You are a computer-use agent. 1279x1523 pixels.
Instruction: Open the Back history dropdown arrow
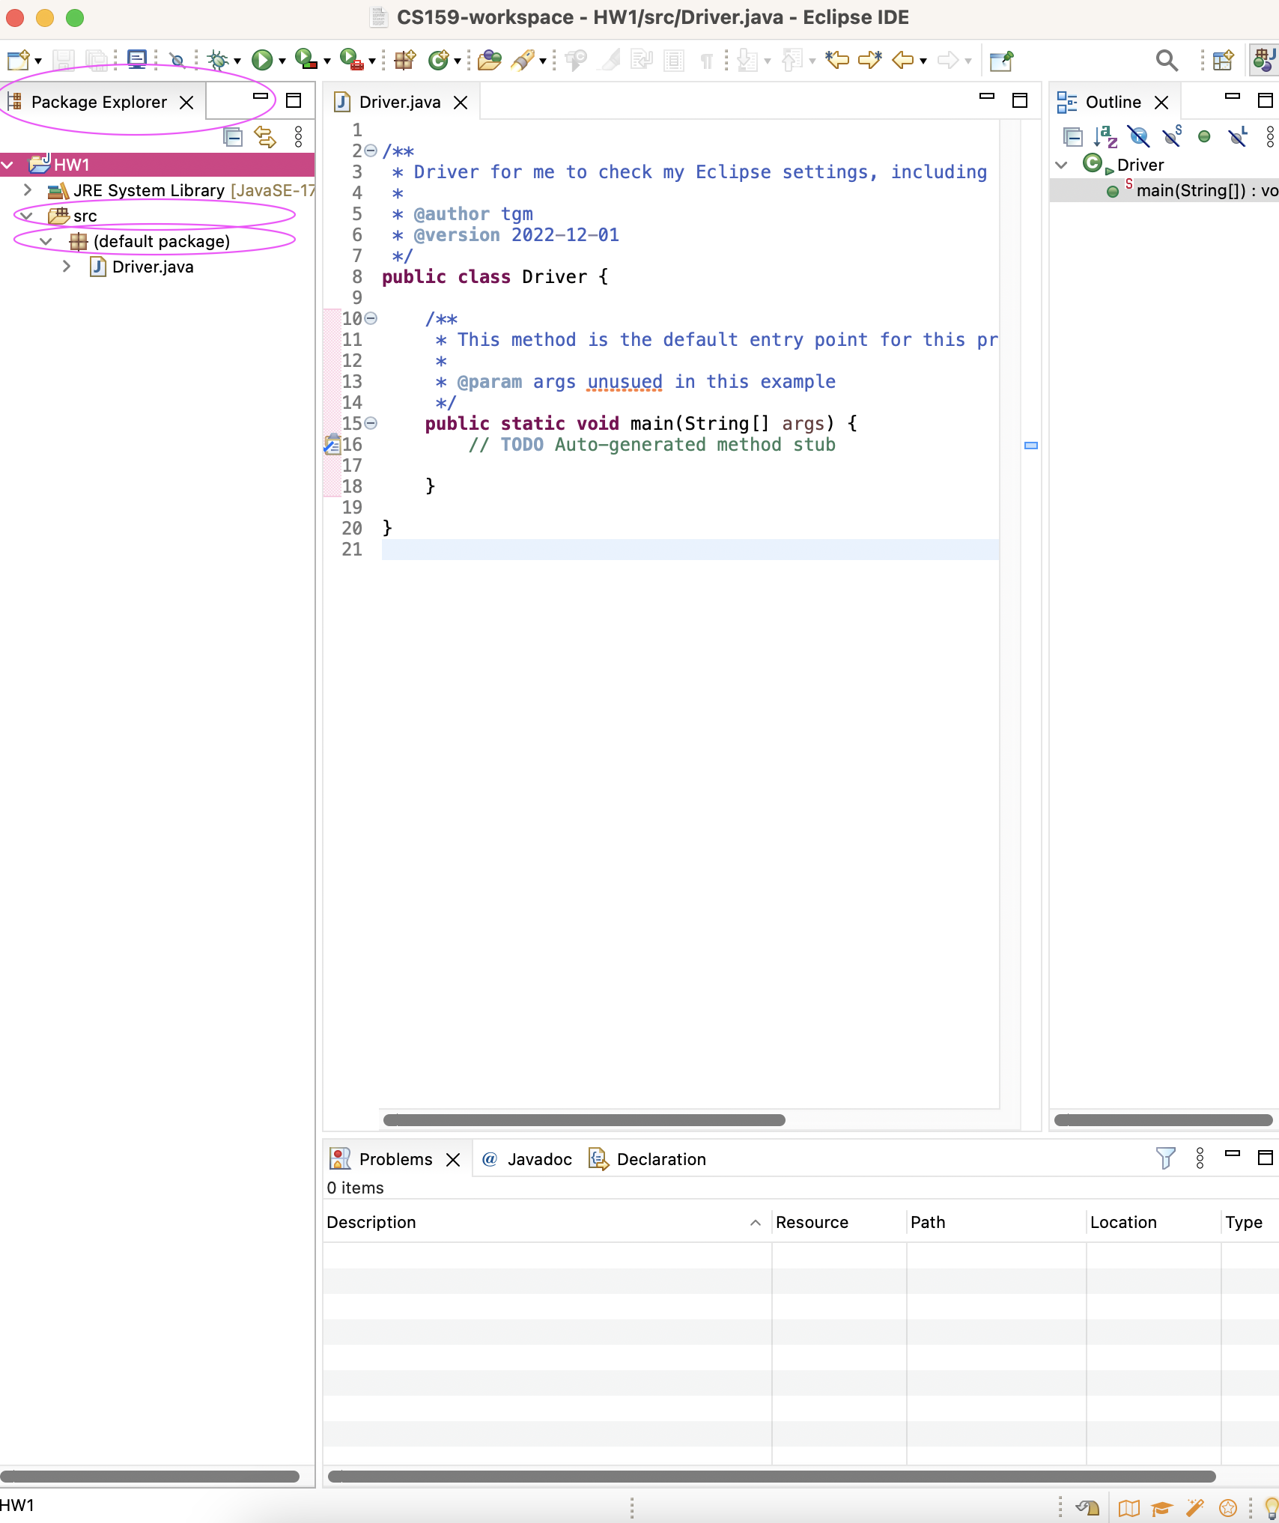click(923, 61)
